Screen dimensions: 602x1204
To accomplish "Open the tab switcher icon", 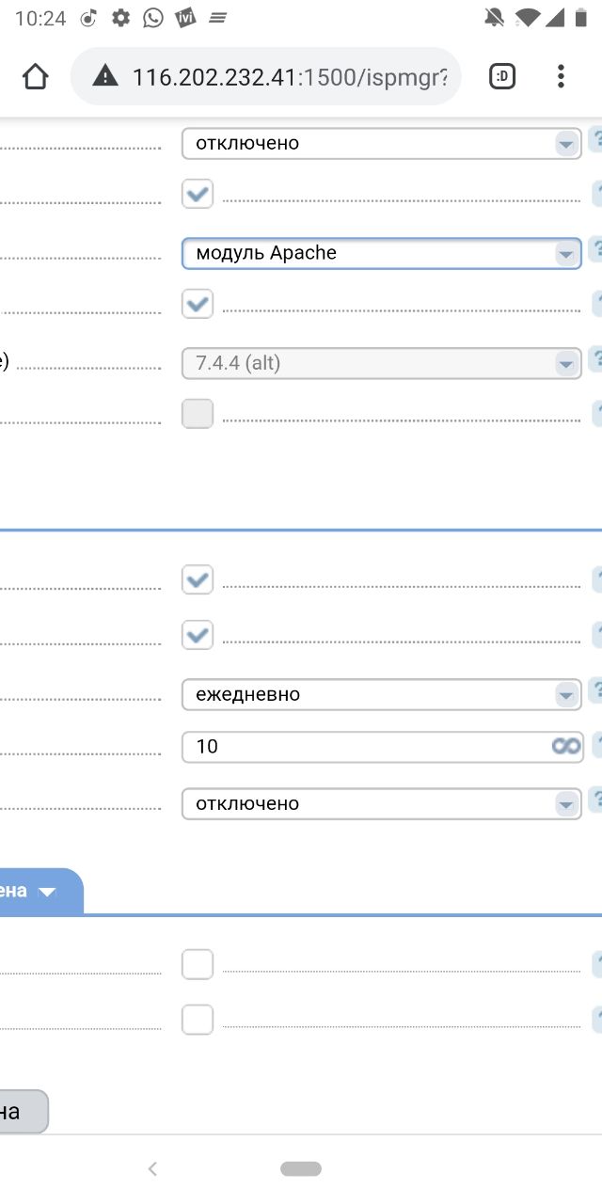I will click(502, 76).
